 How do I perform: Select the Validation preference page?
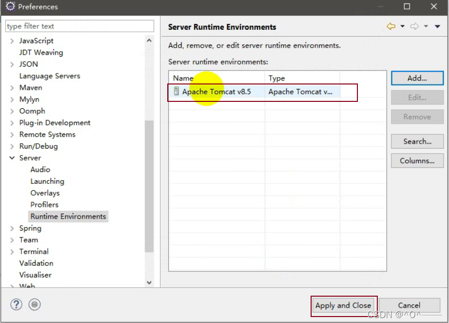pos(36,263)
